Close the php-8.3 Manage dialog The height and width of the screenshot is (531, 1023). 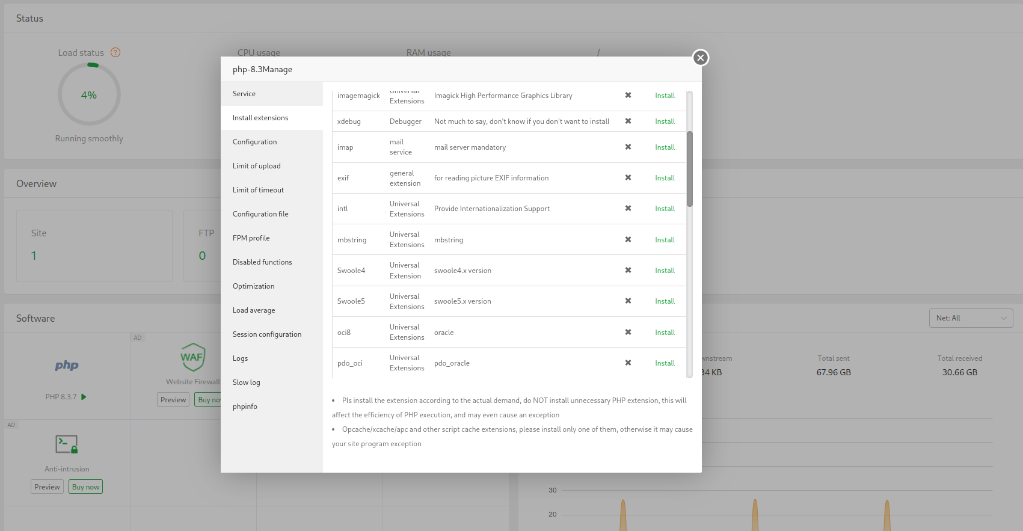click(700, 58)
